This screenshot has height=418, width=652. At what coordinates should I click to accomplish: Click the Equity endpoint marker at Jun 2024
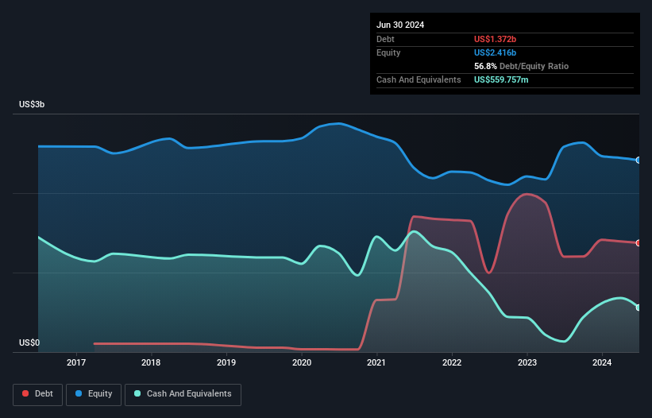pyautogui.click(x=638, y=161)
